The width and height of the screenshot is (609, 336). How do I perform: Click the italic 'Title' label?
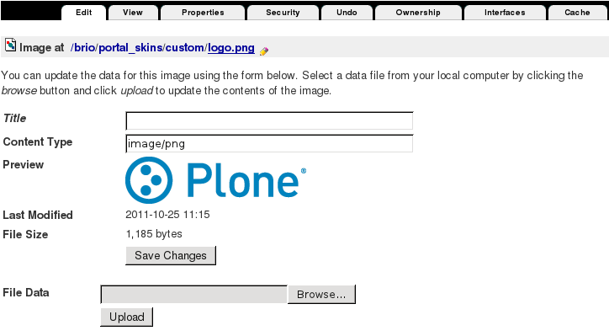click(15, 118)
